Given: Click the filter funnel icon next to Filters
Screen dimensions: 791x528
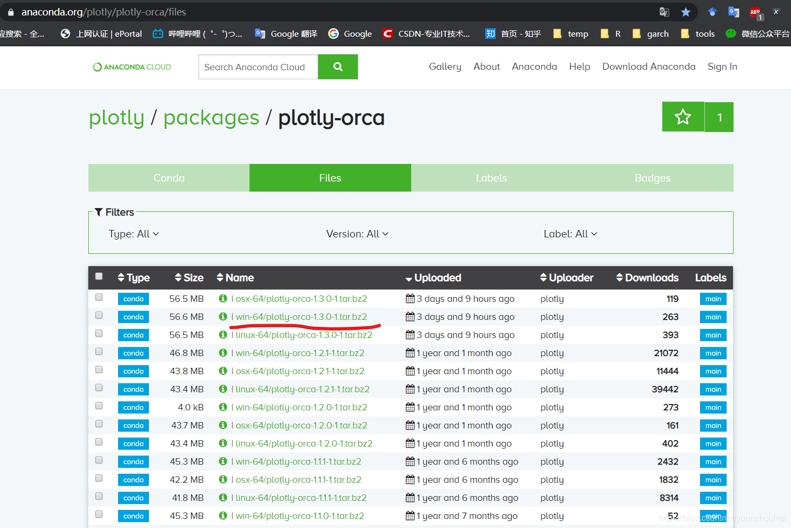Looking at the screenshot, I should click(98, 211).
